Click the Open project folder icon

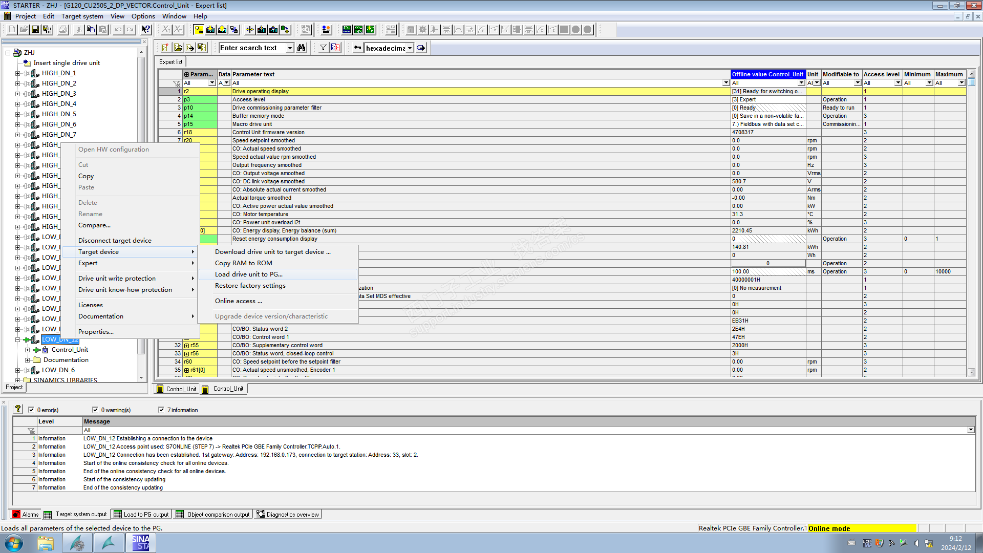24,30
